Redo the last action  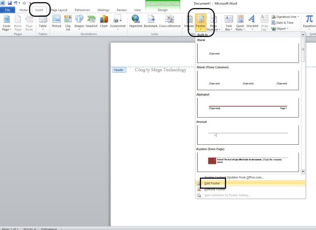point(24,3)
